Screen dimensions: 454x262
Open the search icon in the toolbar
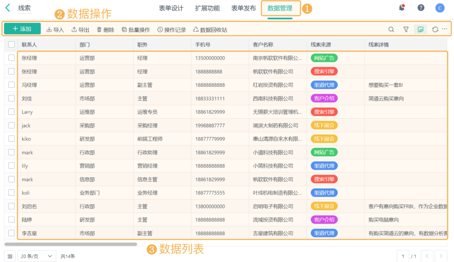(x=391, y=29)
